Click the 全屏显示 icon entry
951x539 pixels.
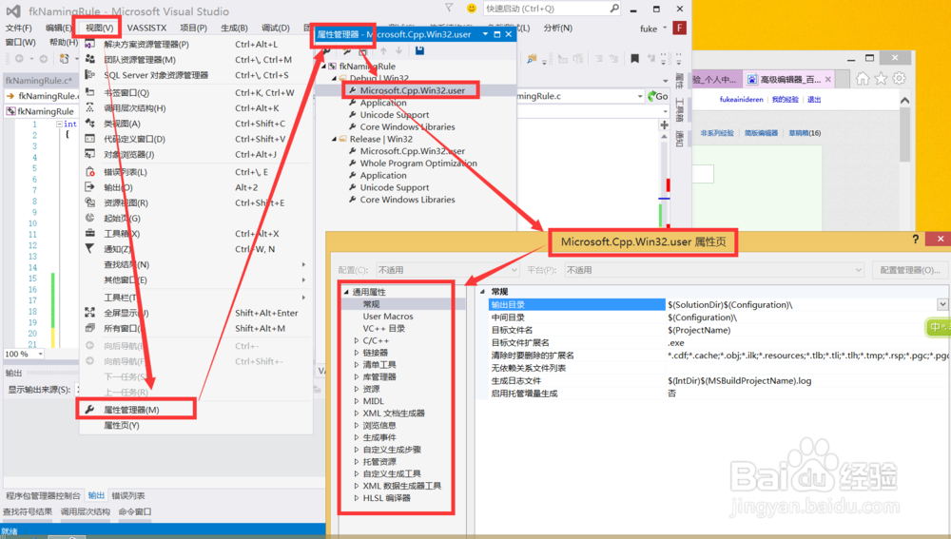89,312
